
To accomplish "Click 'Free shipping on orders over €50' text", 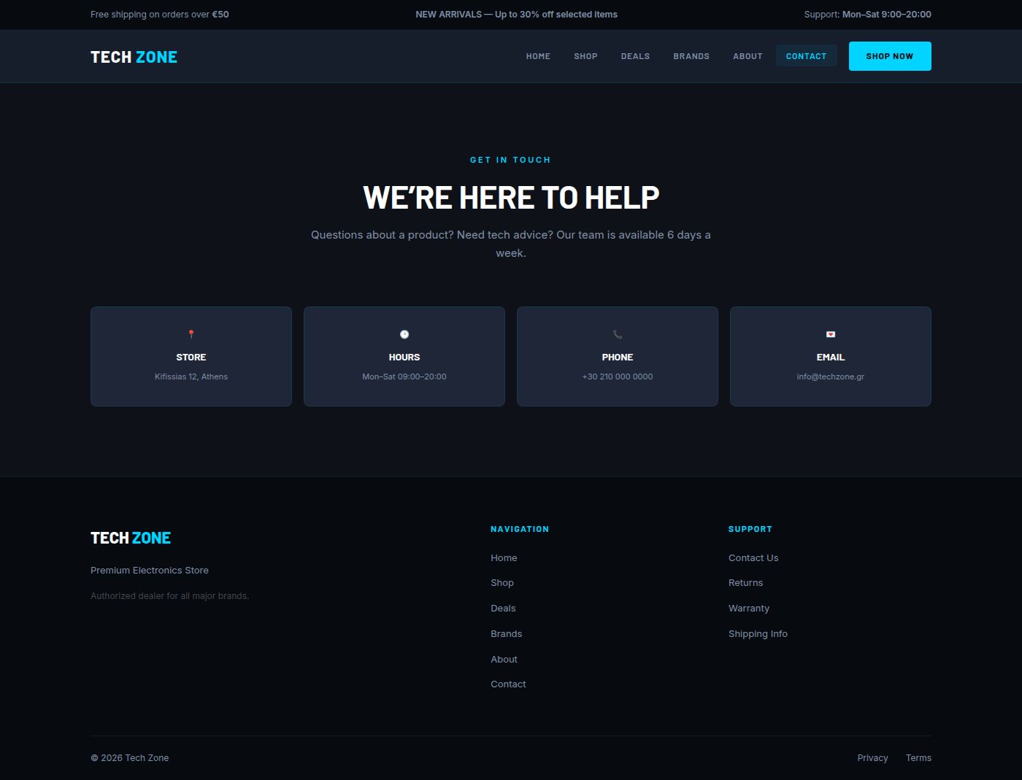I will (x=160, y=14).
